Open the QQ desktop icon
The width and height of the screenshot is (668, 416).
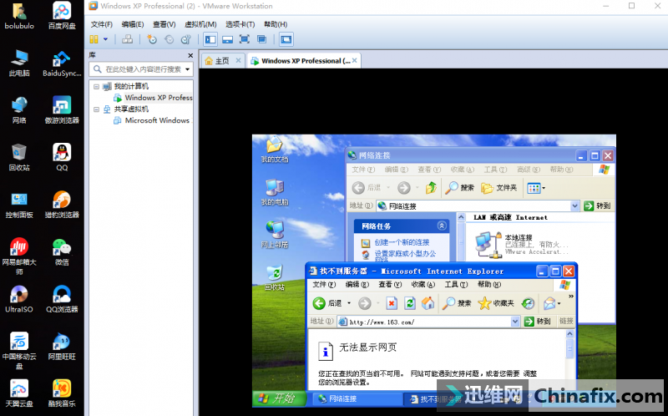(x=62, y=157)
